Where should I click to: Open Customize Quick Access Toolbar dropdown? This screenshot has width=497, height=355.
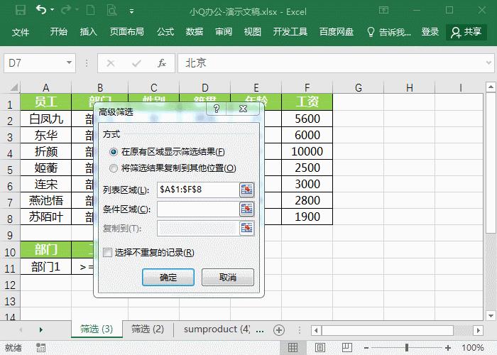131,11
